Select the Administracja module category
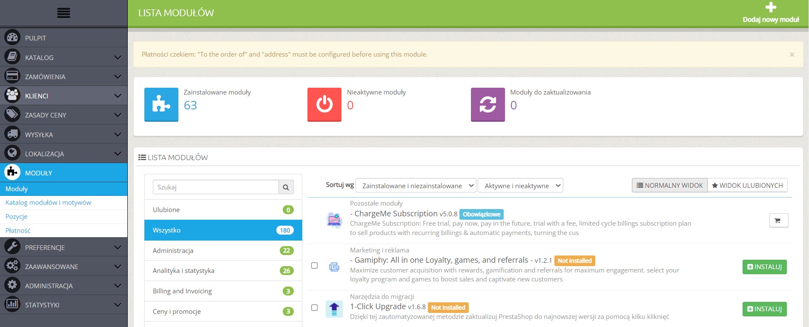Viewport: 809px width, 327px height. tap(223, 250)
